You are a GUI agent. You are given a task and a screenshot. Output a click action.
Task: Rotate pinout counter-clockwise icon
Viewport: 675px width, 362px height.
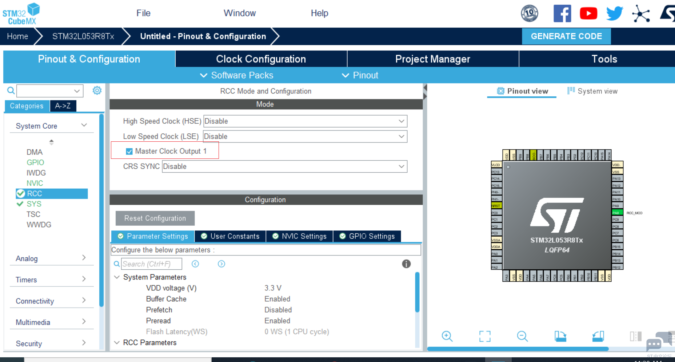pyautogui.click(x=598, y=336)
